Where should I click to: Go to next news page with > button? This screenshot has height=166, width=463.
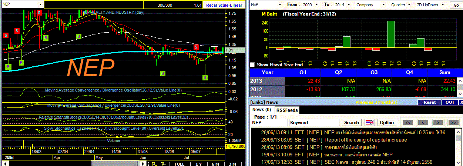(x=438, y=122)
